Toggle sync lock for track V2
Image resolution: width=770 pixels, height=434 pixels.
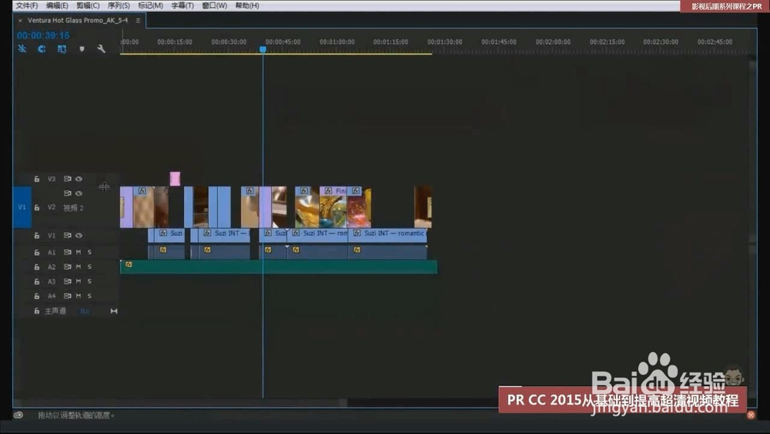click(67, 193)
